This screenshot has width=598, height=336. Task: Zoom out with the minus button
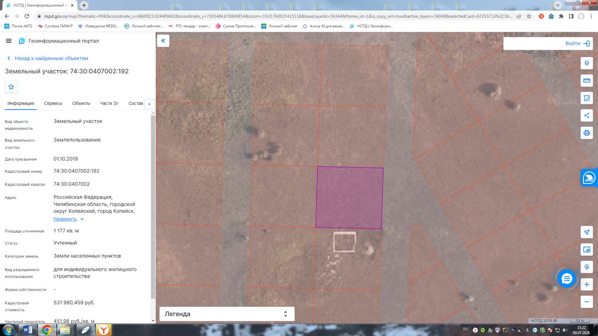(x=587, y=302)
